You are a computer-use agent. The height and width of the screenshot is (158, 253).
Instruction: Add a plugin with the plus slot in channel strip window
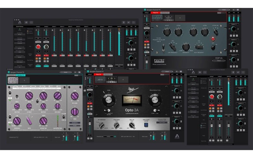[x=24, y=80]
